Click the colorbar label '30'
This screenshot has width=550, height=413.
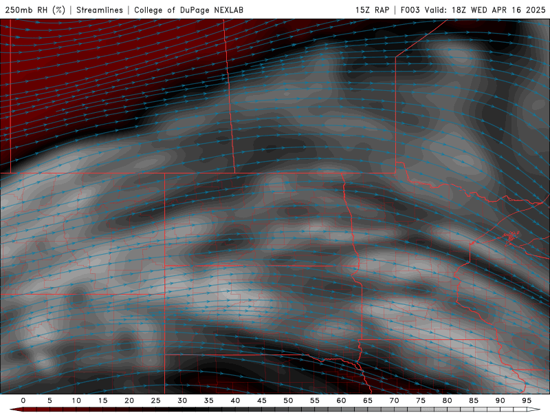182,401
